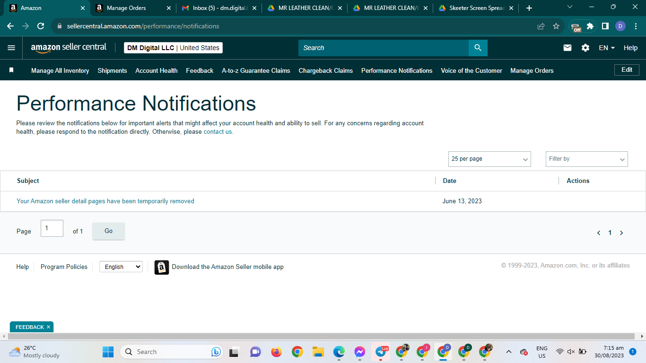Toggle the Chrome side panel icon
This screenshot has height=363, width=646.
605,26
